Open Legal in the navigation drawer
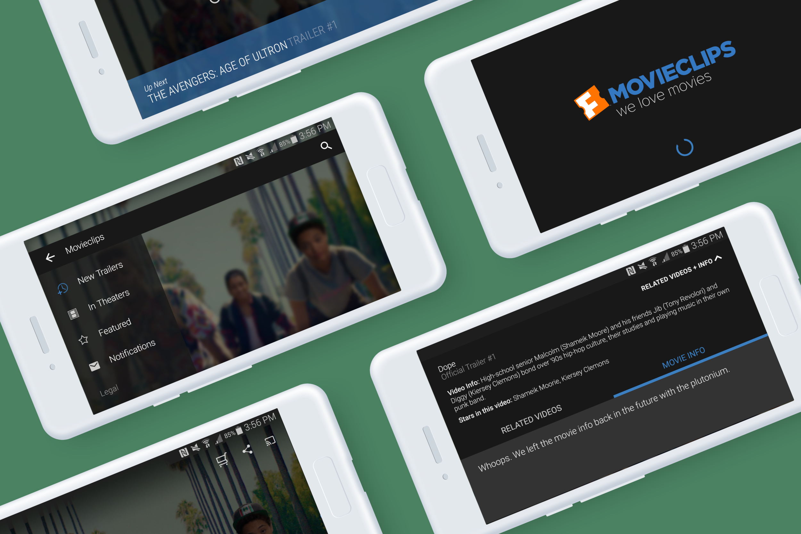 pyautogui.click(x=109, y=390)
